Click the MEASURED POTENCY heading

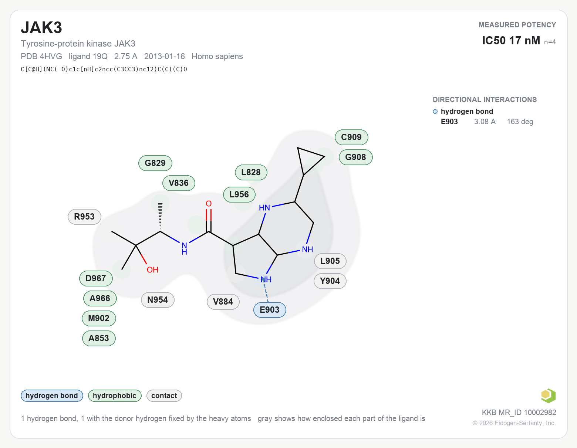pyautogui.click(x=517, y=25)
